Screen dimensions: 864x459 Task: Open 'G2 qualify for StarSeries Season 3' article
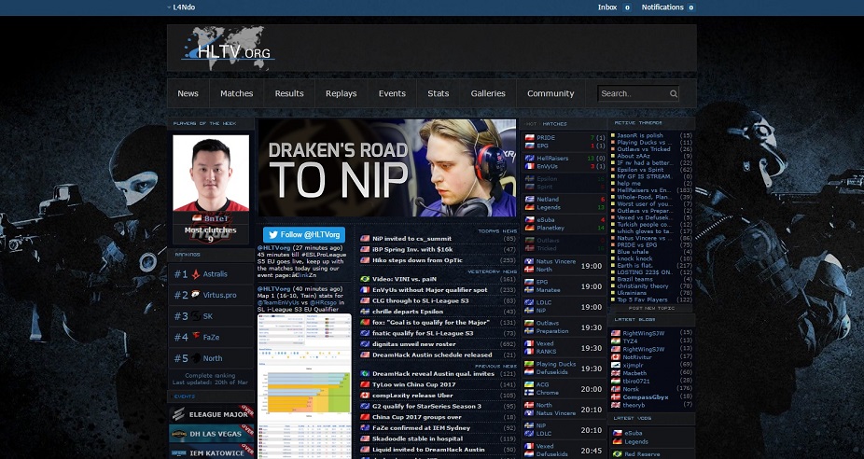click(426, 406)
